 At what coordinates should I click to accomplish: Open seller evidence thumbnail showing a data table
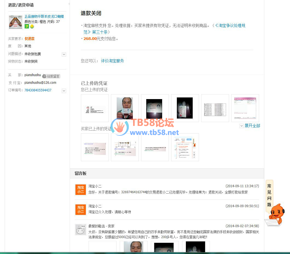point(215,108)
